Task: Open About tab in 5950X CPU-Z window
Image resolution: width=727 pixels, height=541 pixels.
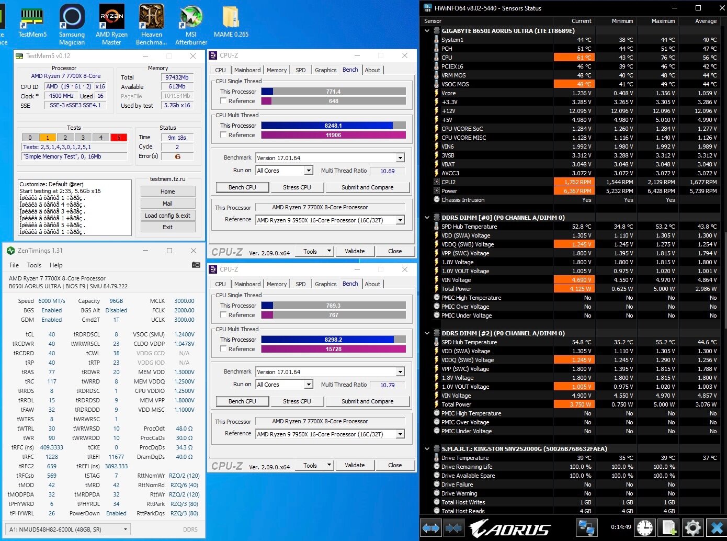Action: coord(372,70)
